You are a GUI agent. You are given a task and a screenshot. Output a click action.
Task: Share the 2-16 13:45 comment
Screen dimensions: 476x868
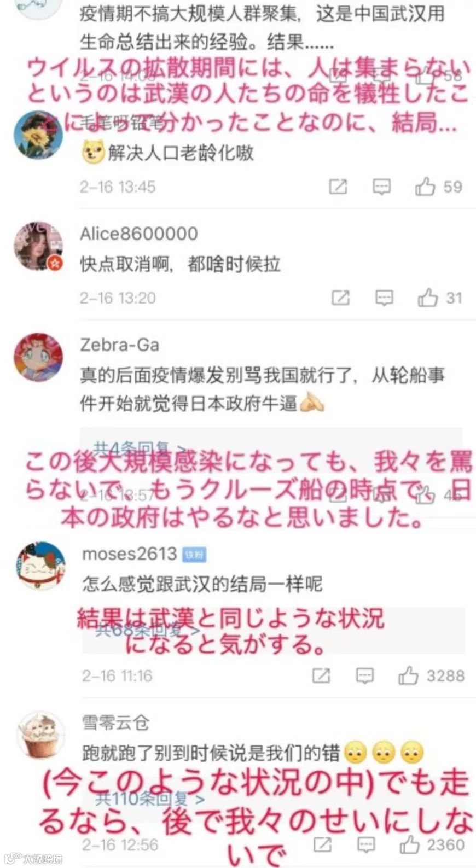click(x=338, y=187)
